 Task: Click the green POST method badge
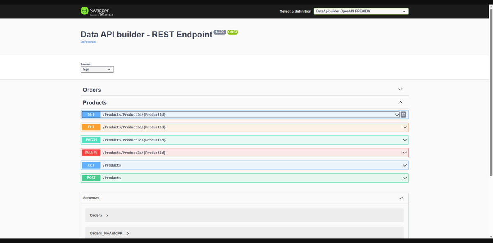tap(91, 178)
